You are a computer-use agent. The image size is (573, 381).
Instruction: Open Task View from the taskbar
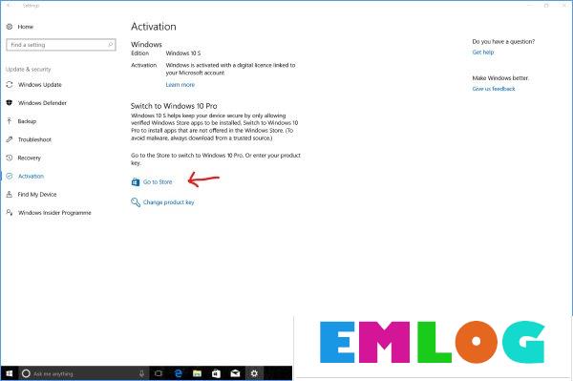(159, 373)
